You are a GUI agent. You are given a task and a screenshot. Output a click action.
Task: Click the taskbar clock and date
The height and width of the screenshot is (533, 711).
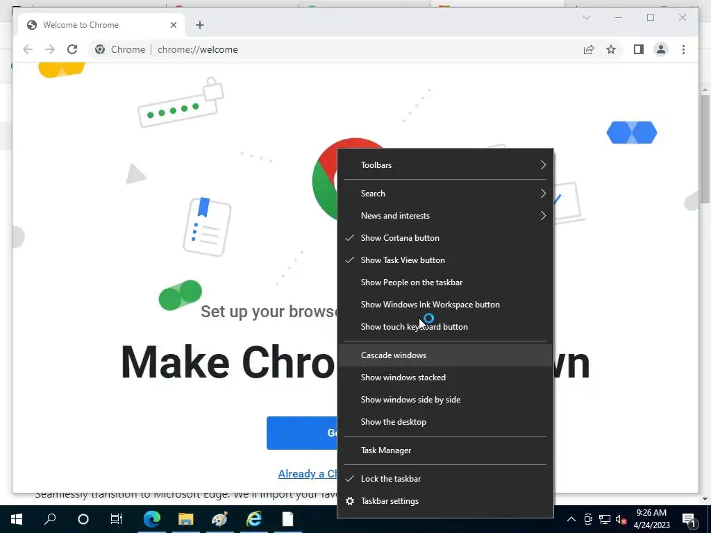[651, 519]
